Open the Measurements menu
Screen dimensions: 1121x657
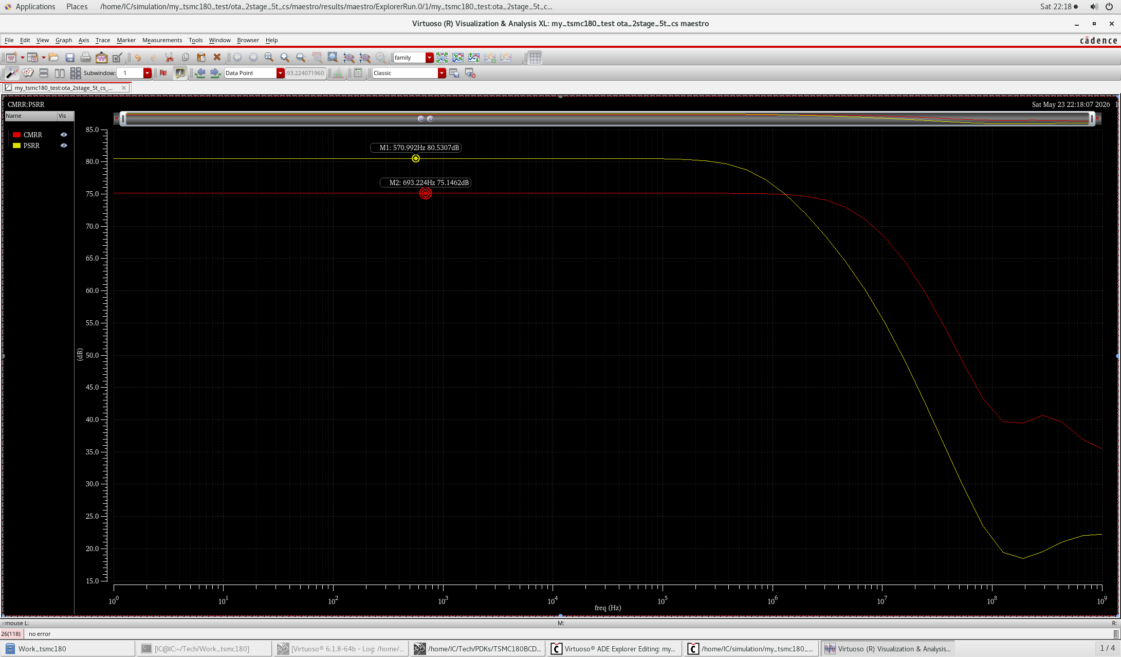[x=162, y=40]
